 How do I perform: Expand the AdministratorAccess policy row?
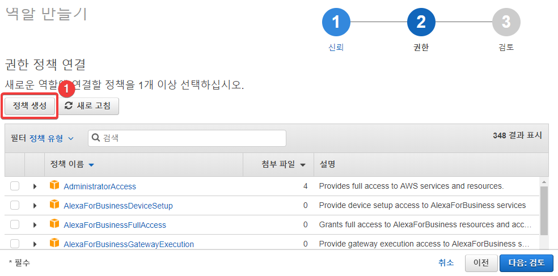[x=35, y=186]
